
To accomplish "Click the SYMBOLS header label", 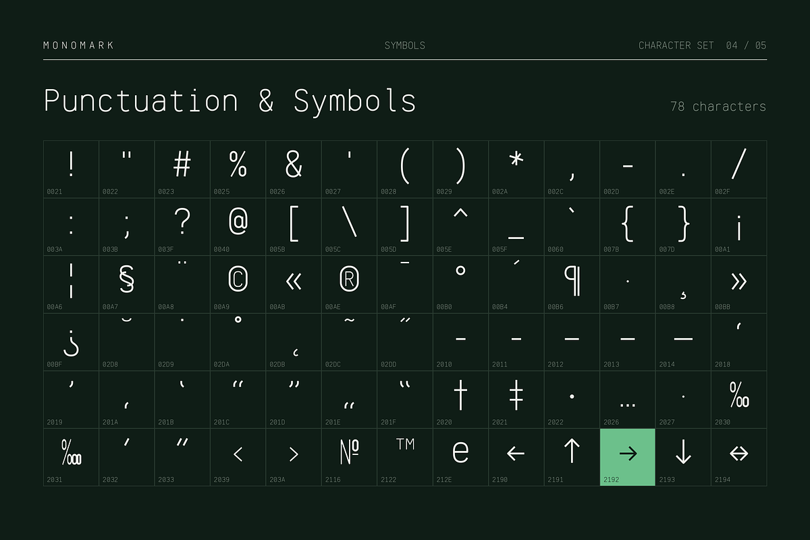I will pos(405,45).
